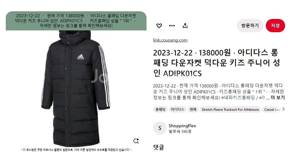Click the 방문하기 visit button
The height and width of the screenshot is (156, 289).
click(x=250, y=25)
